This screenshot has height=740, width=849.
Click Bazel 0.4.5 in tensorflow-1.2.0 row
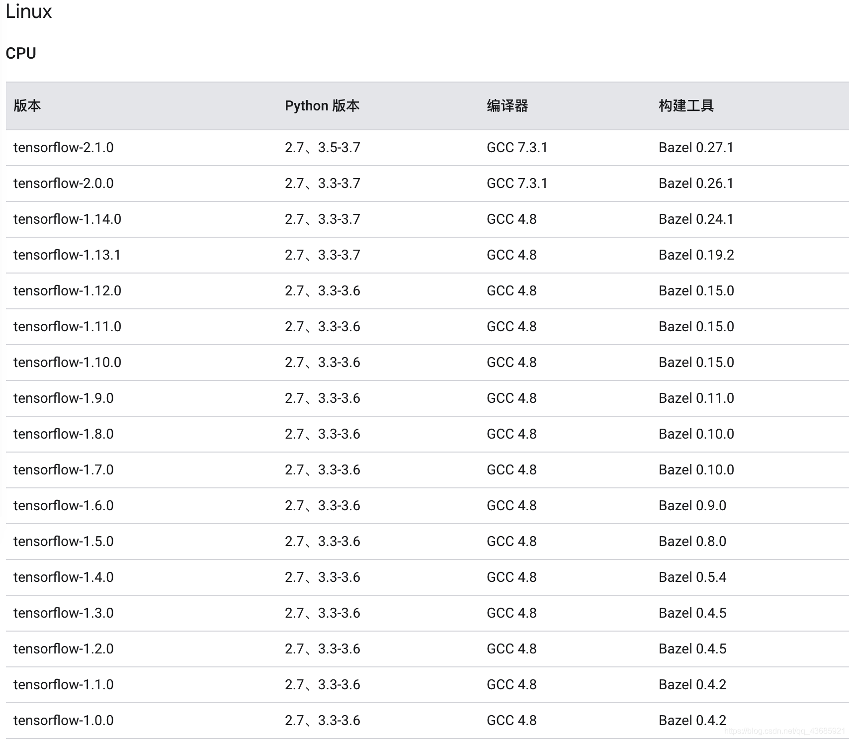pos(692,649)
